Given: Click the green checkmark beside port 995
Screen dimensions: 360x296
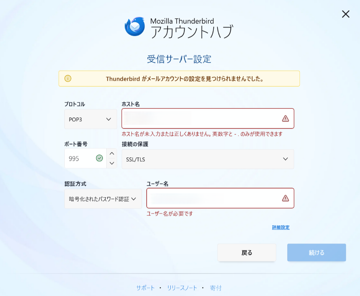Looking at the screenshot, I should pyautogui.click(x=99, y=158).
